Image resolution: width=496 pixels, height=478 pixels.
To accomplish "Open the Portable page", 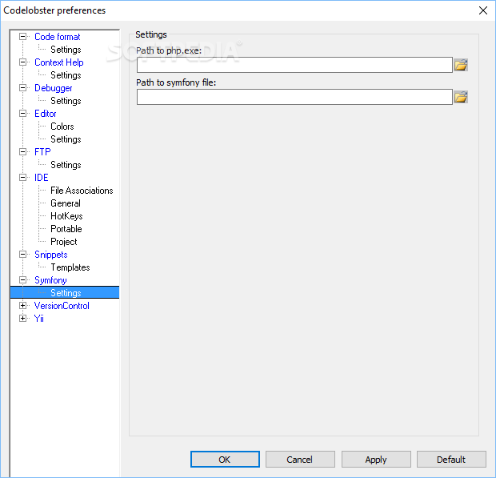I will point(66,229).
